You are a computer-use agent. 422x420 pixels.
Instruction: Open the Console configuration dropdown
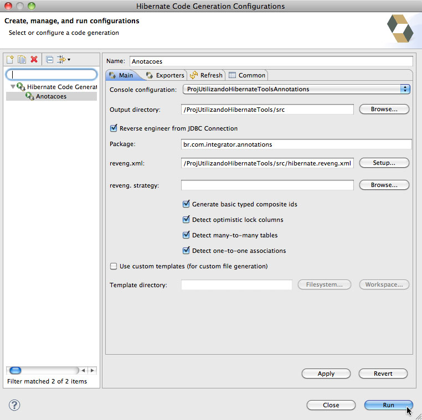pyautogui.click(x=296, y=89)
